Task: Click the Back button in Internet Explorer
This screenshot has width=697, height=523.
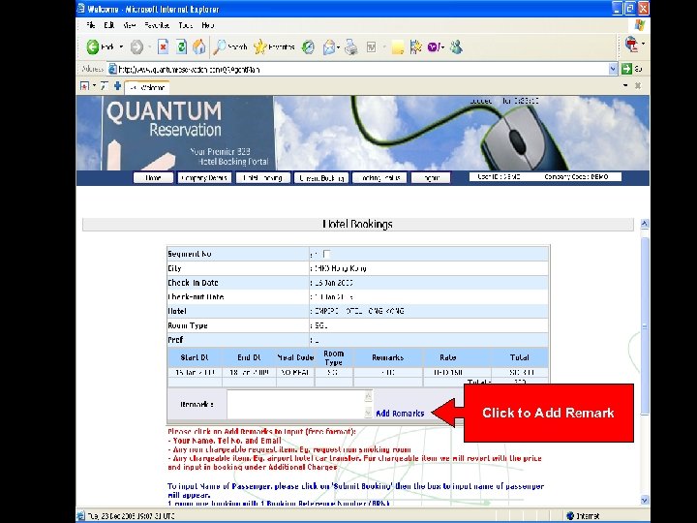Action: pyautogui.click(x=101, y=46)
